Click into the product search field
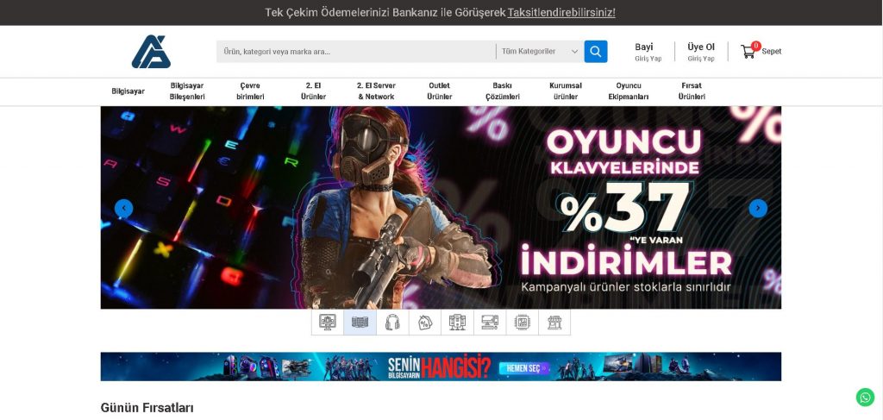The width and height of the screenshot is (883, 420). coord(354,52)
